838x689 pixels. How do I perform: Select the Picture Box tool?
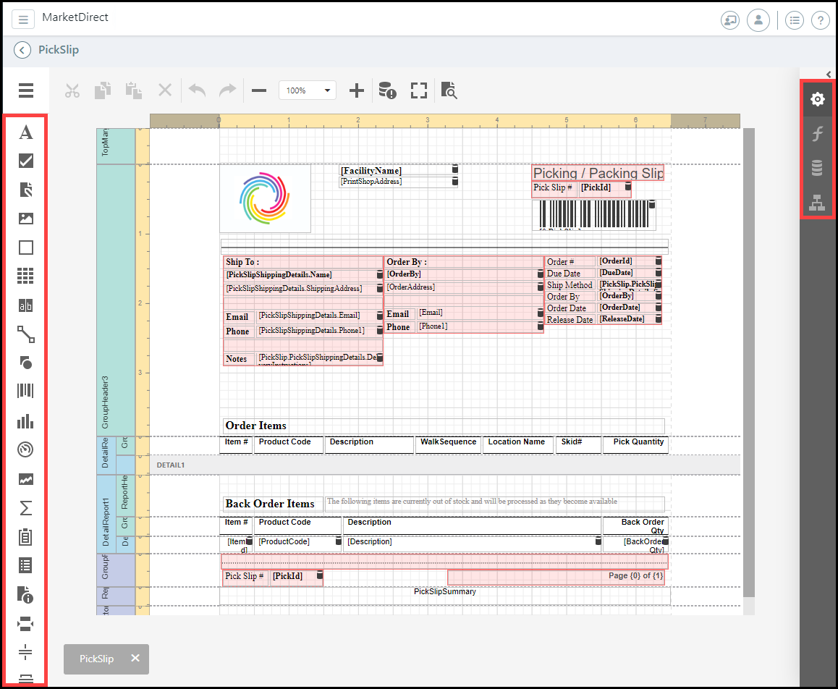tap(26, 219)
